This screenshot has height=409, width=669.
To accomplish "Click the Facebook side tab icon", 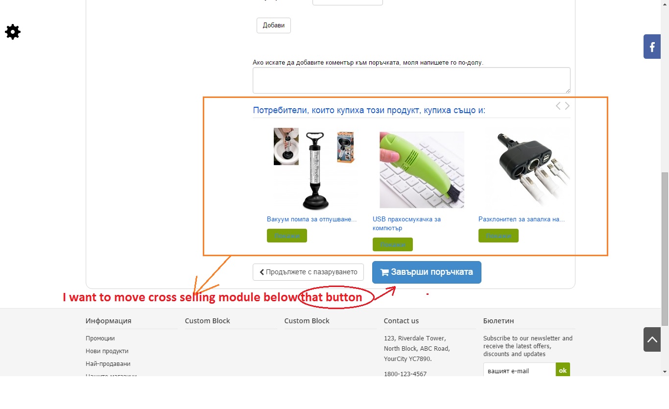I will [x=652, y=47].
